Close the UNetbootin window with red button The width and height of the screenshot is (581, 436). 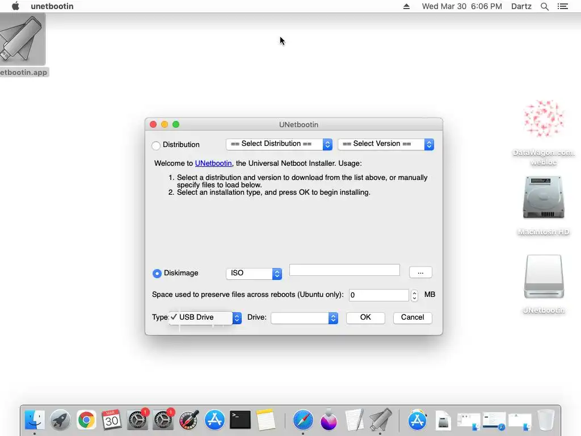click(153, 124)
